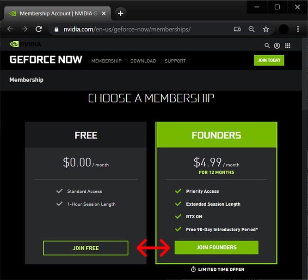The width and height of the screenshot is (308, 280).
Task: Open the NVIDIA site search magnifier
Action: pyautogui.click(x=267, y=45)
